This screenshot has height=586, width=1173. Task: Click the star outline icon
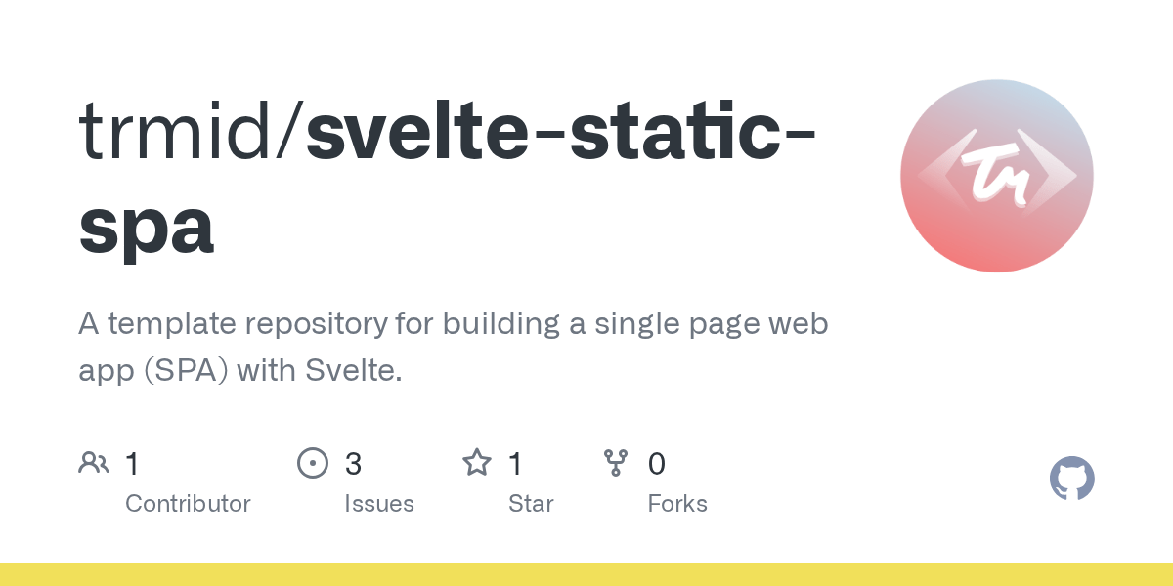pyautogui.click(x=477, y=462)
